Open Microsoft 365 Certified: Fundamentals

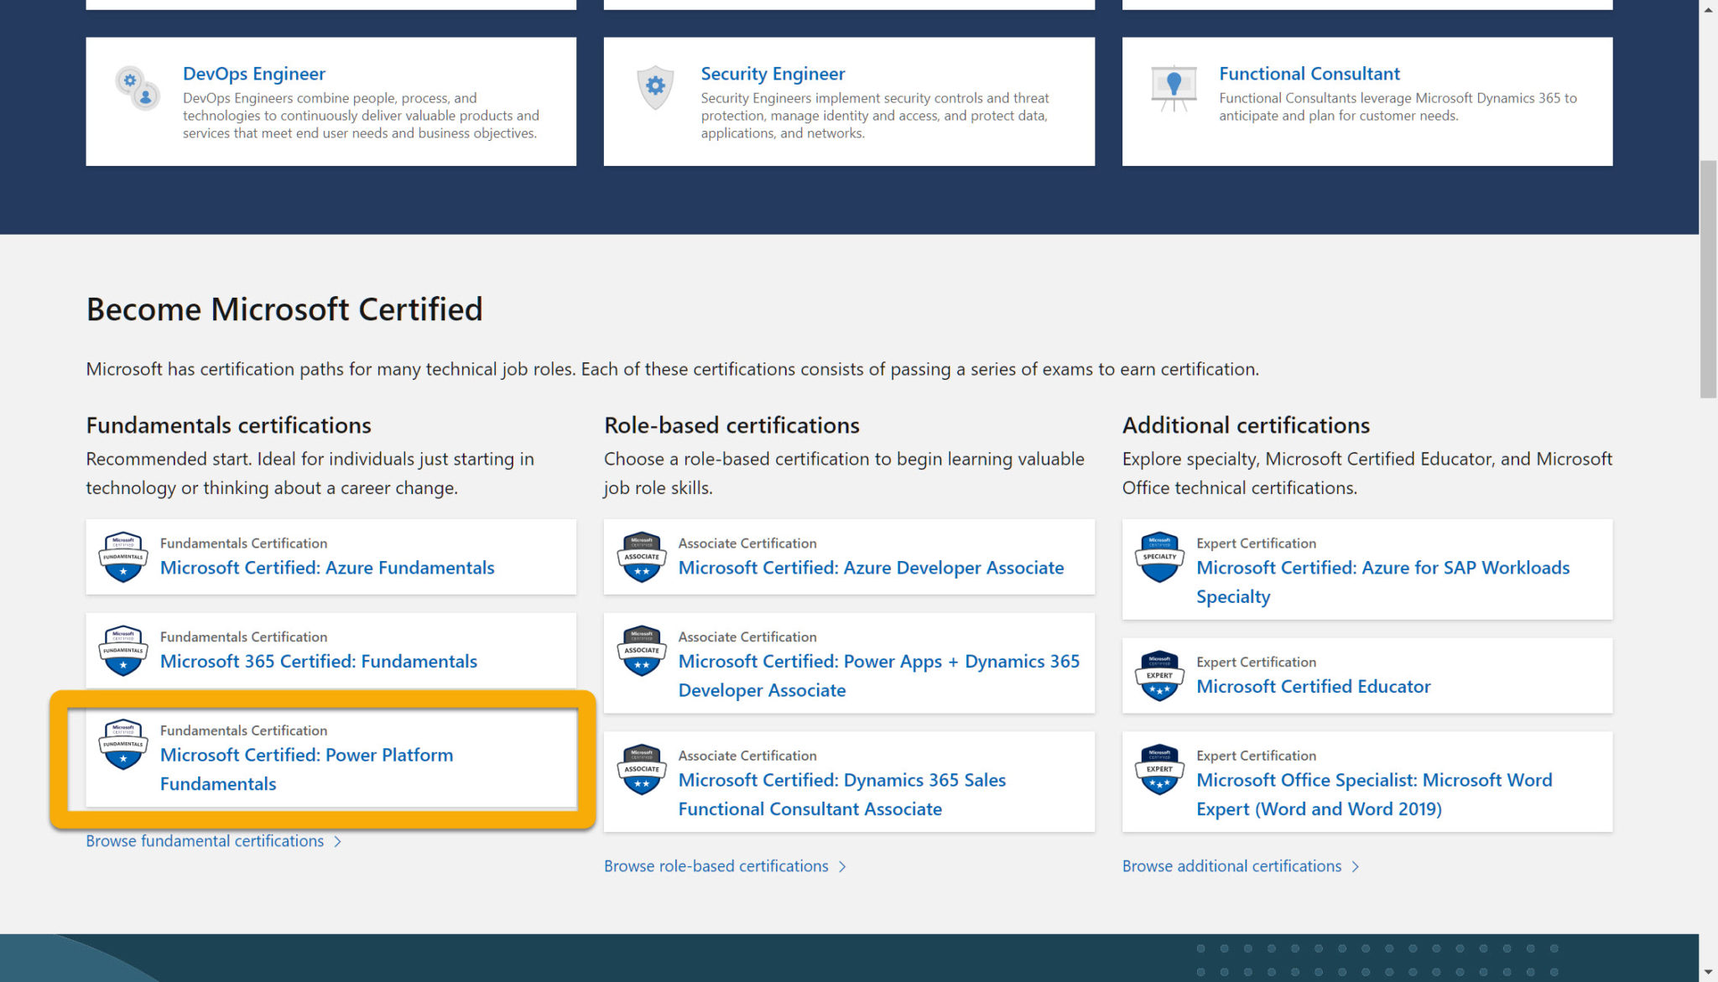click(x=319, y=662)
